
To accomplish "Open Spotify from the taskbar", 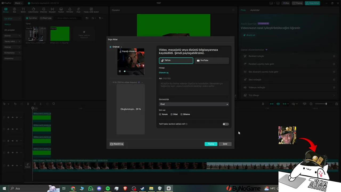I will point(108,189).
